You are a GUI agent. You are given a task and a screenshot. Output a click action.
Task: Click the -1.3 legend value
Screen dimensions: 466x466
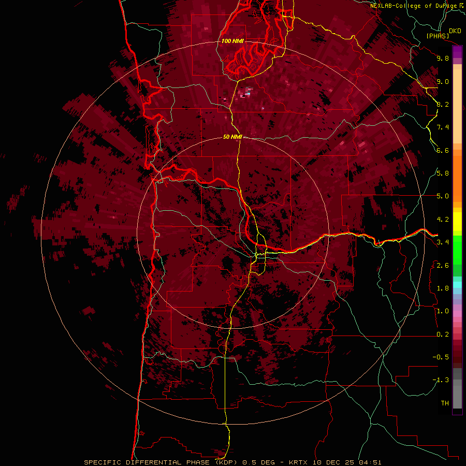point(441,380)
